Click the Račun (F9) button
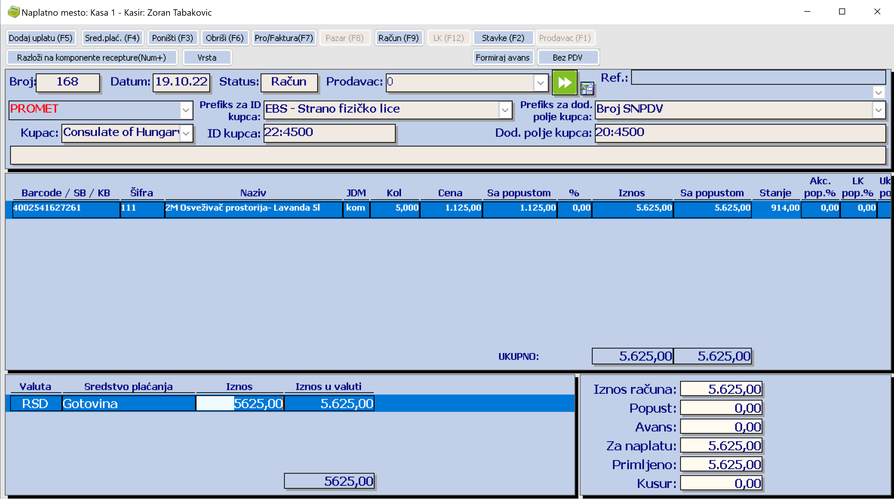 (x=398, y=38)
